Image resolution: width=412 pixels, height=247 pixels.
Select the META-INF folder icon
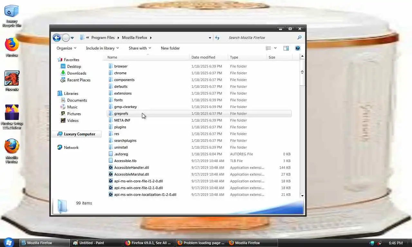[111, 120]
